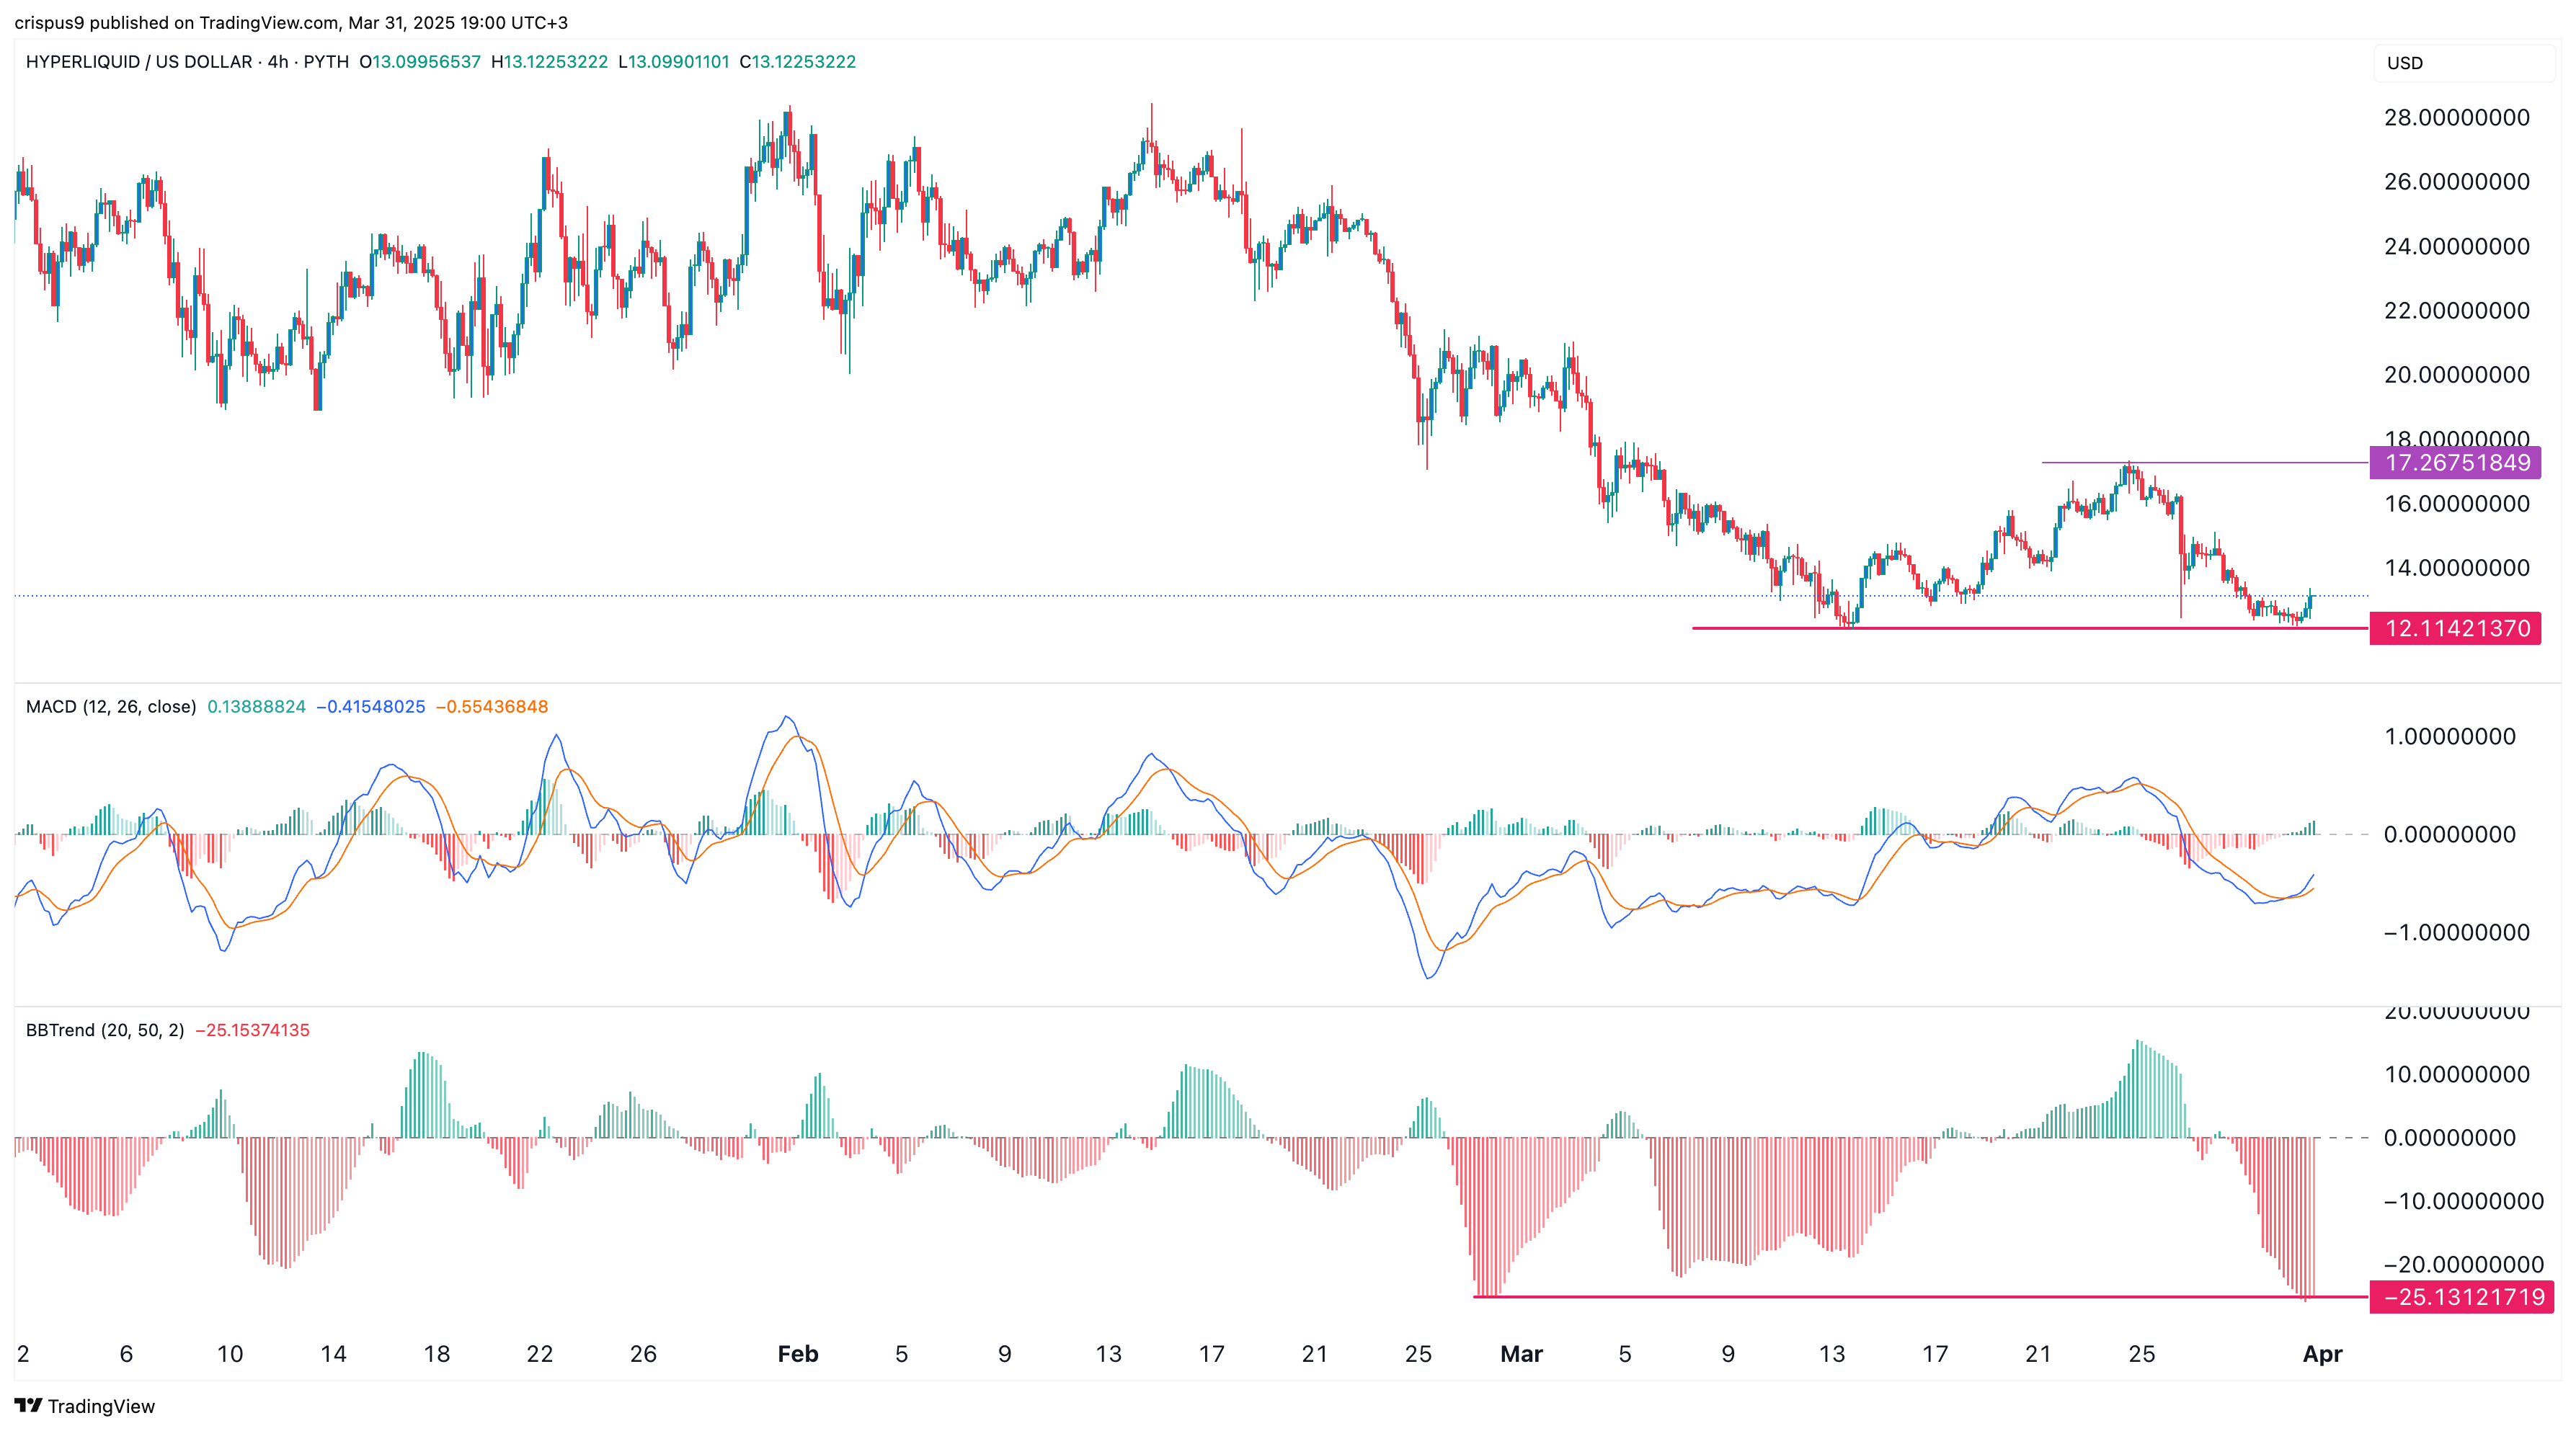2576x1431 pixels.
Task: Click the purple 17.26751849 price label
Action: (x=2455, y=463)
